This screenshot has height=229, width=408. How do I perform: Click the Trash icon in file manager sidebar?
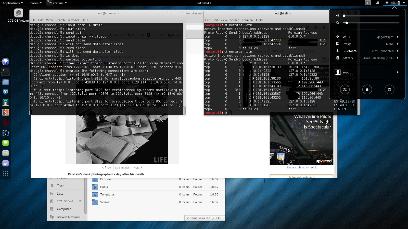(x=52, y=185)
